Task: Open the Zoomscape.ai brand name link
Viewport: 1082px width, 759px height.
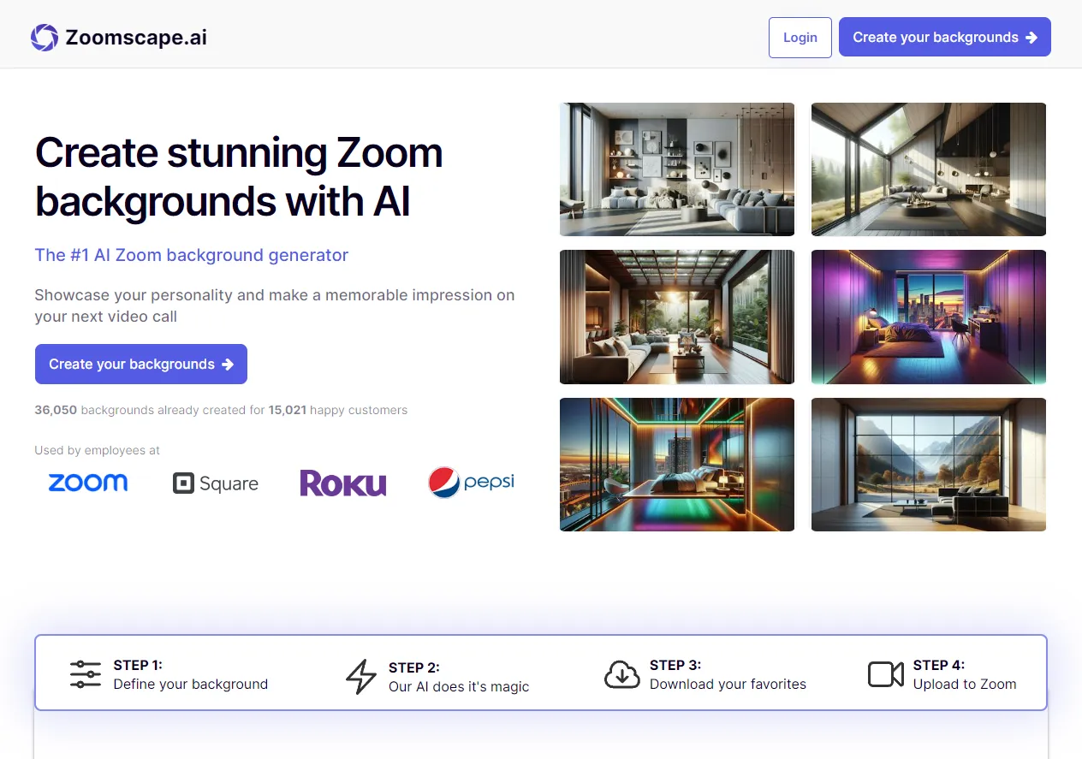Action: (x=136, y=38)
